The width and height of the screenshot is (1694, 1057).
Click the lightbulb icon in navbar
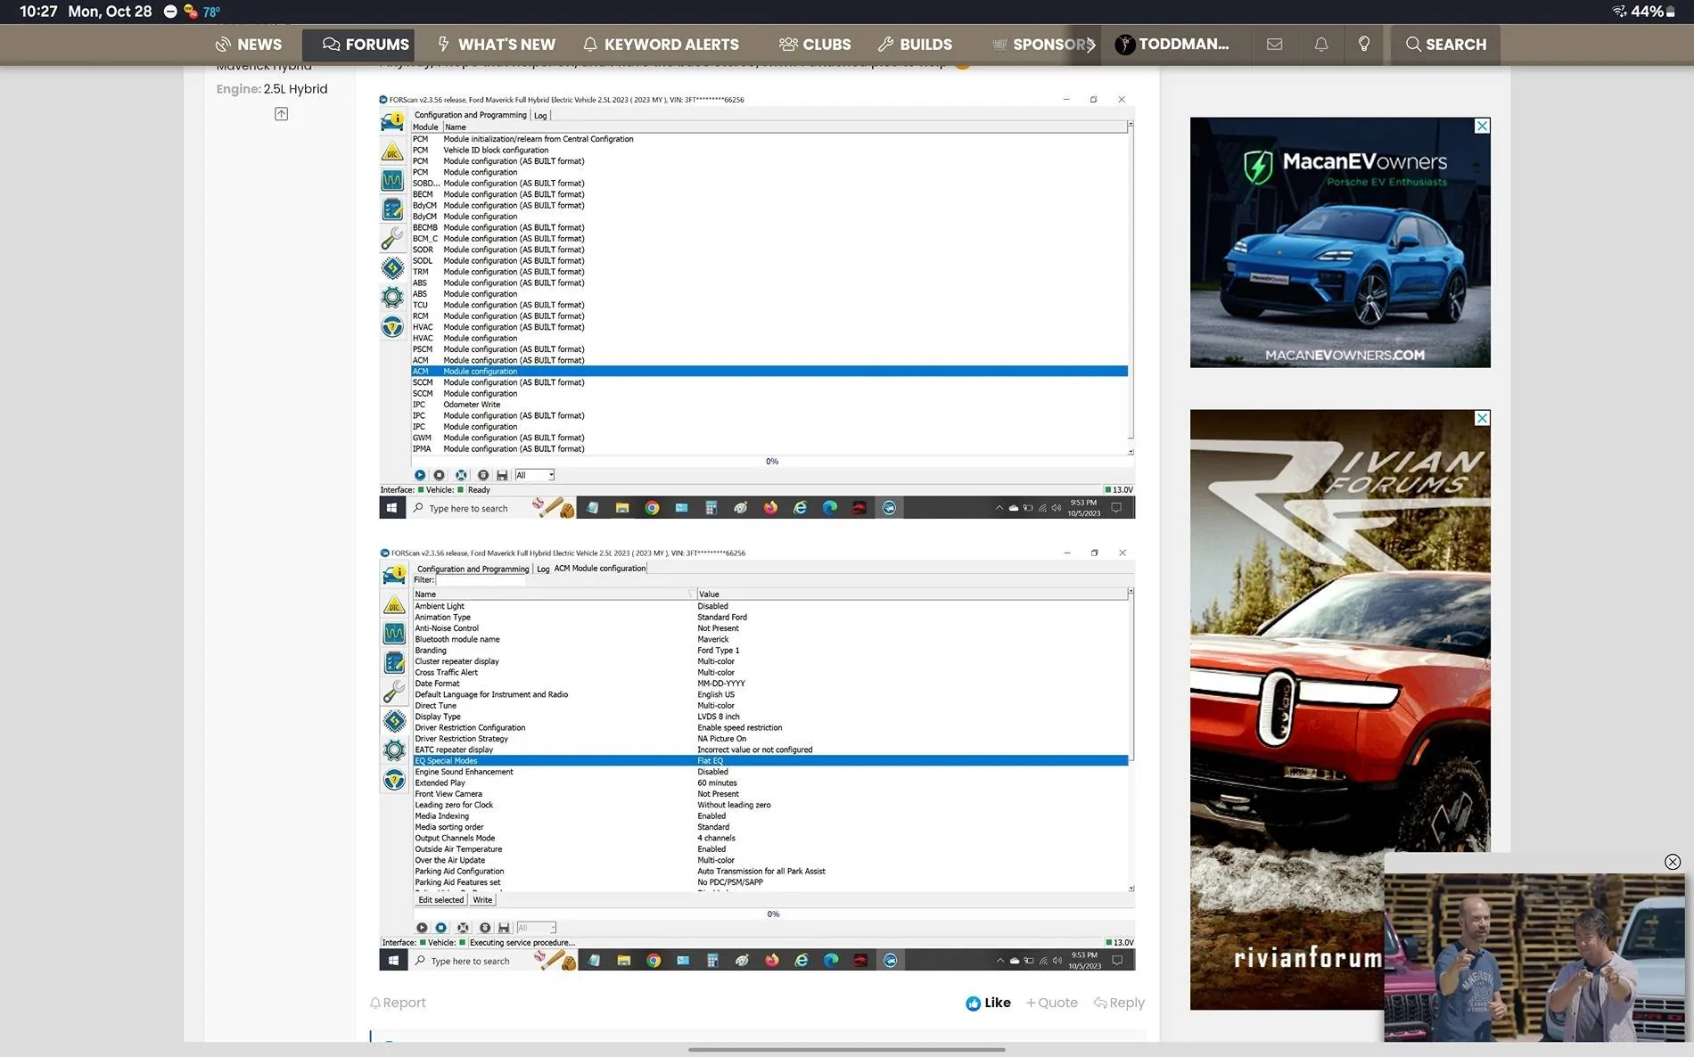[1364, 45]
